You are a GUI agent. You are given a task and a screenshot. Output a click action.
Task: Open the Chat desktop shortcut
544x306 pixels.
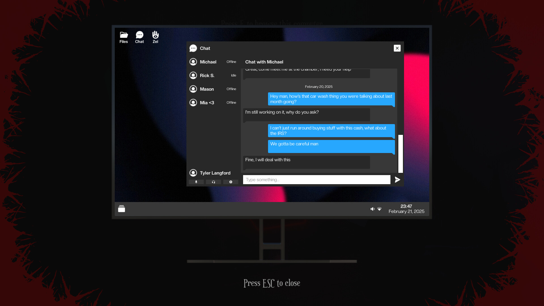(x=139, y=37)
